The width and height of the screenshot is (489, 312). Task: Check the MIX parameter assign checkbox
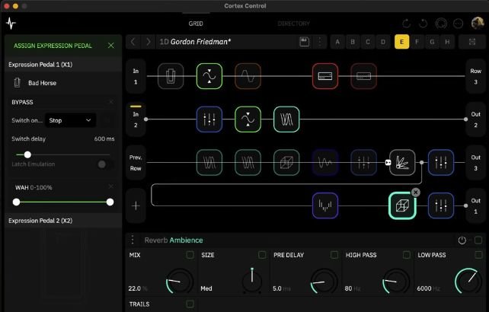(x=190, y=255)
